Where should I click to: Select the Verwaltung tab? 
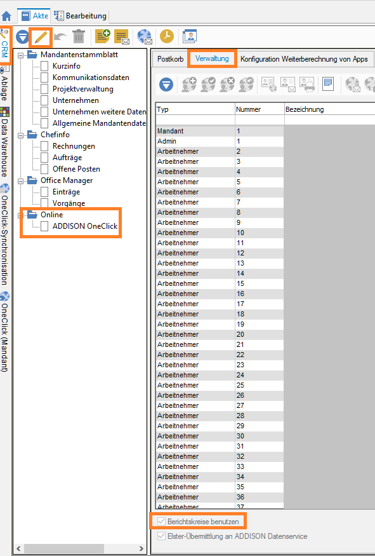click(x=212, y=58)
